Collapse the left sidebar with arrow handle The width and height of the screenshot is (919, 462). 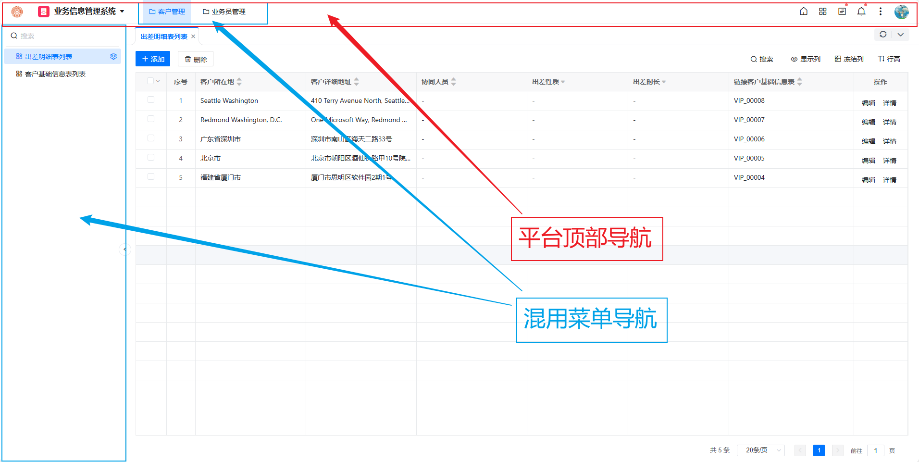tap(124, 249)
